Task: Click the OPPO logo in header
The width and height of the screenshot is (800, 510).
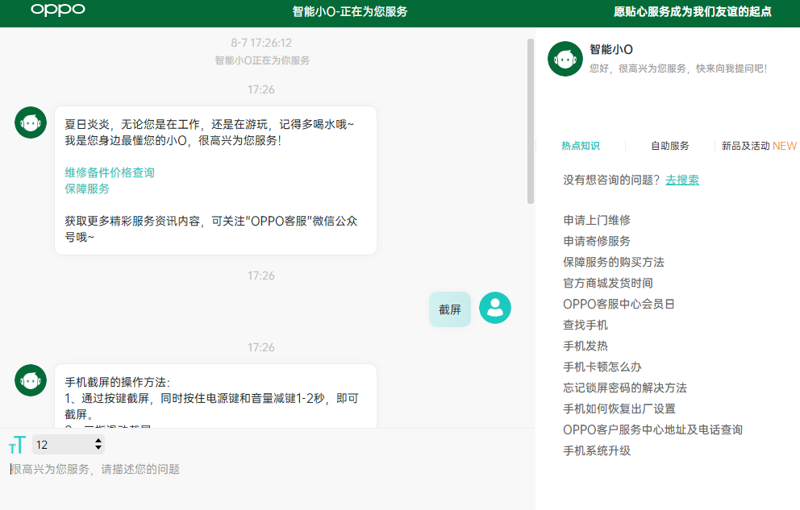Action: [57, 10]
